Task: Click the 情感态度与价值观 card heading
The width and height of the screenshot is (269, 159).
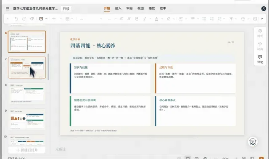Action: (x=85, y=100)
